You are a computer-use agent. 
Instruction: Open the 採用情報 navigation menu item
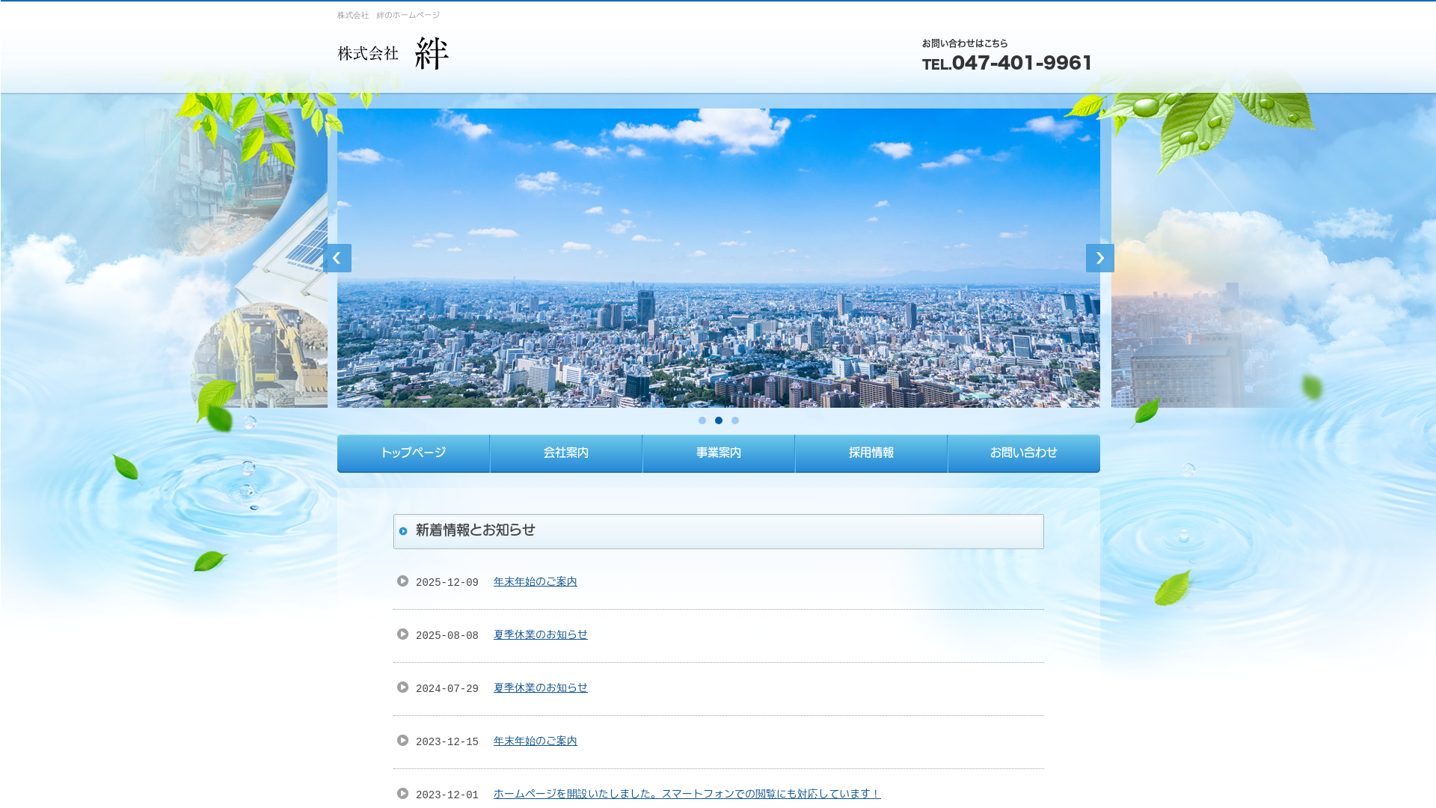(871, 453)
